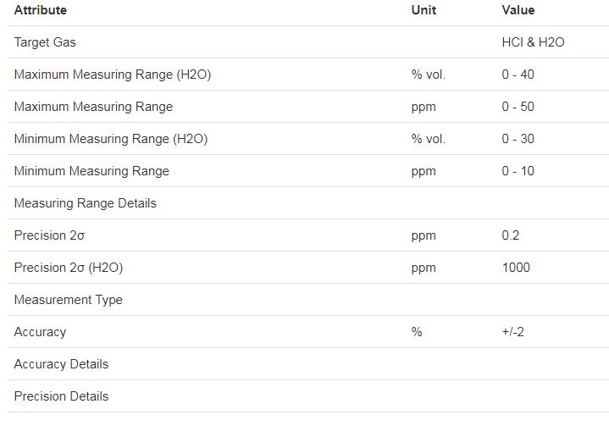609x426 pixels.
Task: Click the Precision 2σ (H2O) label
Action: (69, 268)
